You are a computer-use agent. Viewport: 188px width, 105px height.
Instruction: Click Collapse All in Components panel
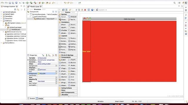point(56,12)
